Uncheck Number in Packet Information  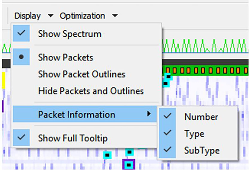(x=198, y=117)
